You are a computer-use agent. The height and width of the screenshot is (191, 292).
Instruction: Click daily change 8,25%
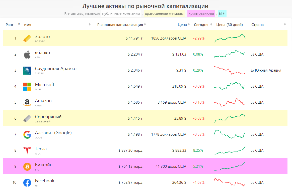198,150
